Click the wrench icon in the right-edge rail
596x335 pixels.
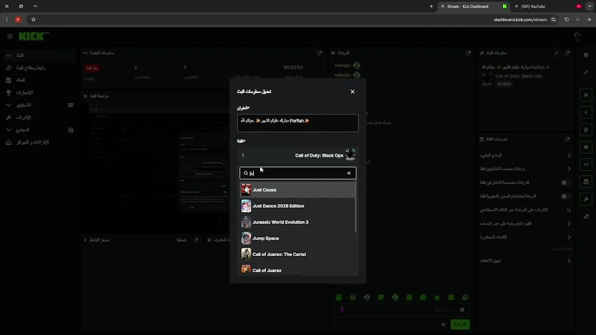point(586,199)
